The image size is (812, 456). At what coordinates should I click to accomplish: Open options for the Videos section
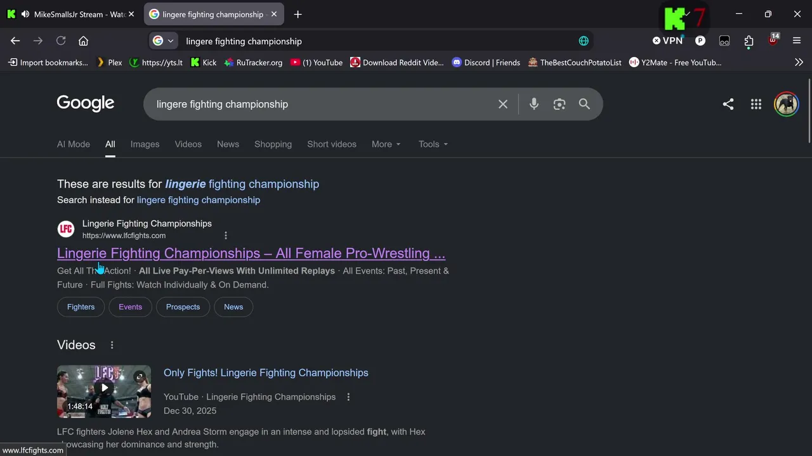[x=112, y=345]
